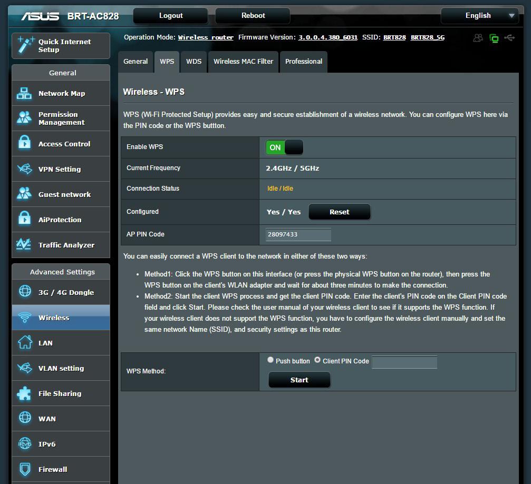
Task: Click the Traffic Analyzer chart icon
Action: pyautogui.click(x=24, y=244)
